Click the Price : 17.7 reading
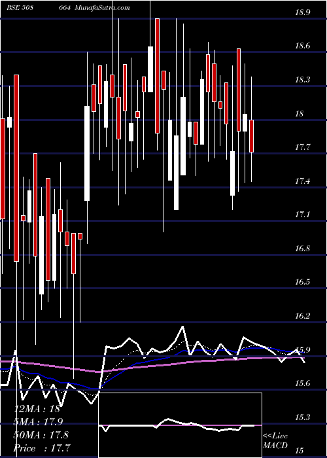 coord(42,448)
